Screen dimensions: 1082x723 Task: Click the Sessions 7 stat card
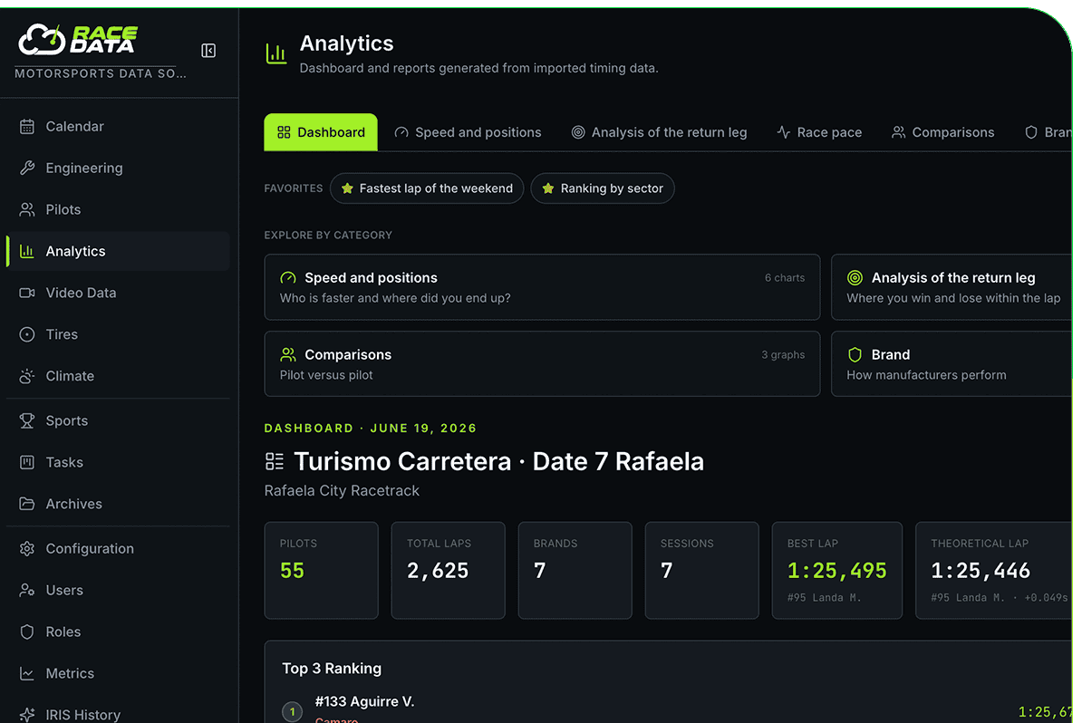click(x=702, y=571)
